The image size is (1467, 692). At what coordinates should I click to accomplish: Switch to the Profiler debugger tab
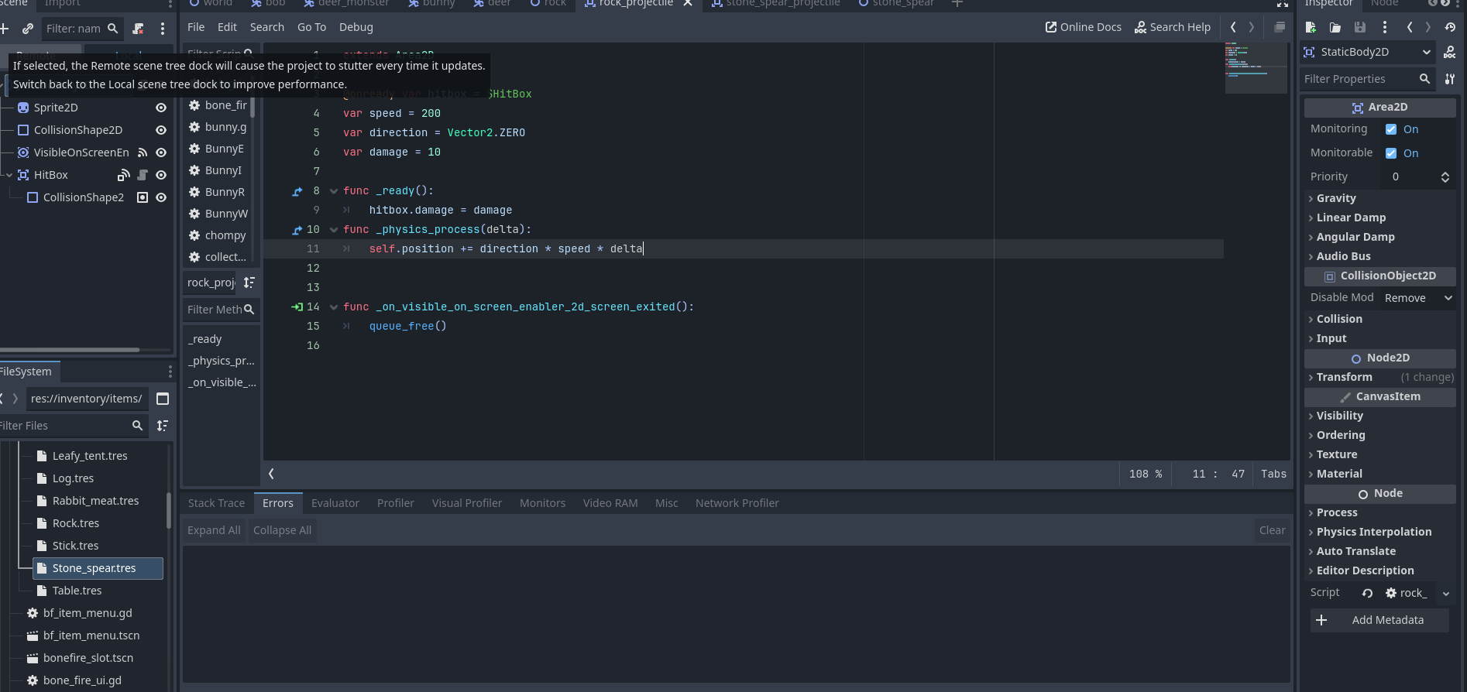395,503
